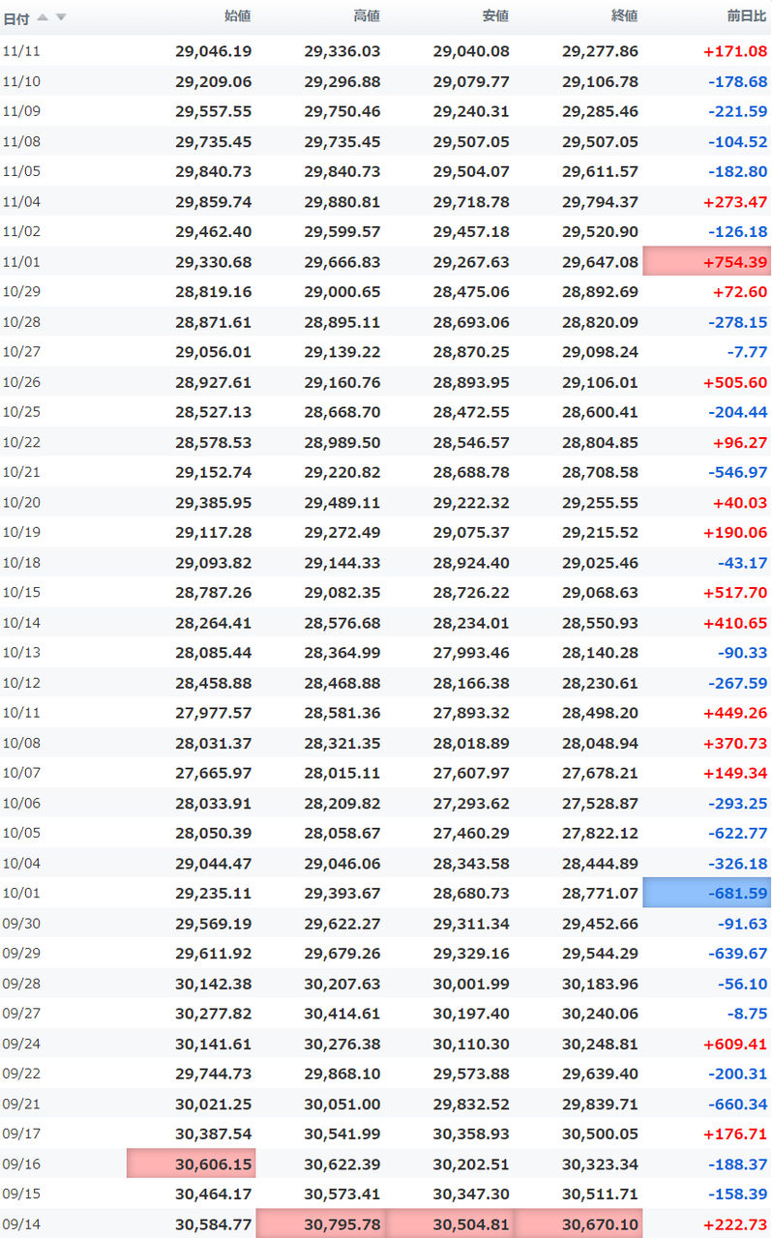Select the highlighted 30,504.81 low value
772x1238 pixels.
coord(450,1223)
